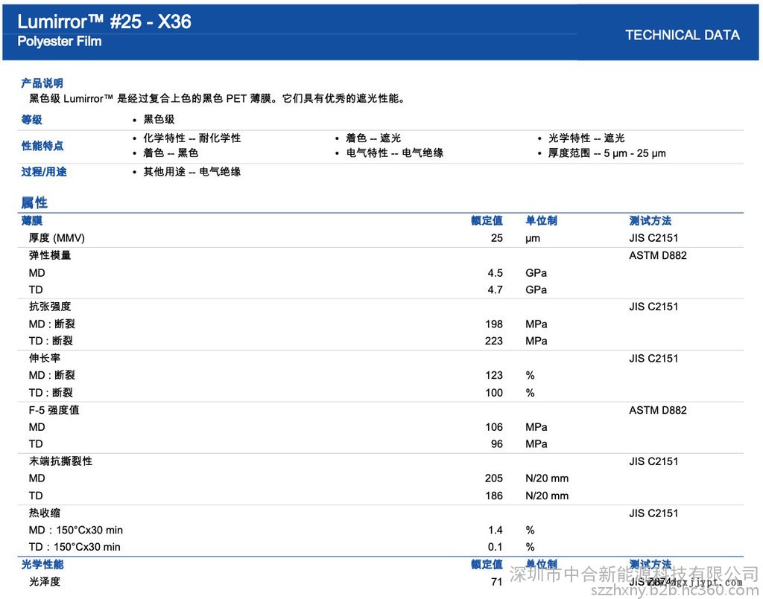
Task: Click the 末端抗撕裂性 property label
Action: click(x=60, y=461)
